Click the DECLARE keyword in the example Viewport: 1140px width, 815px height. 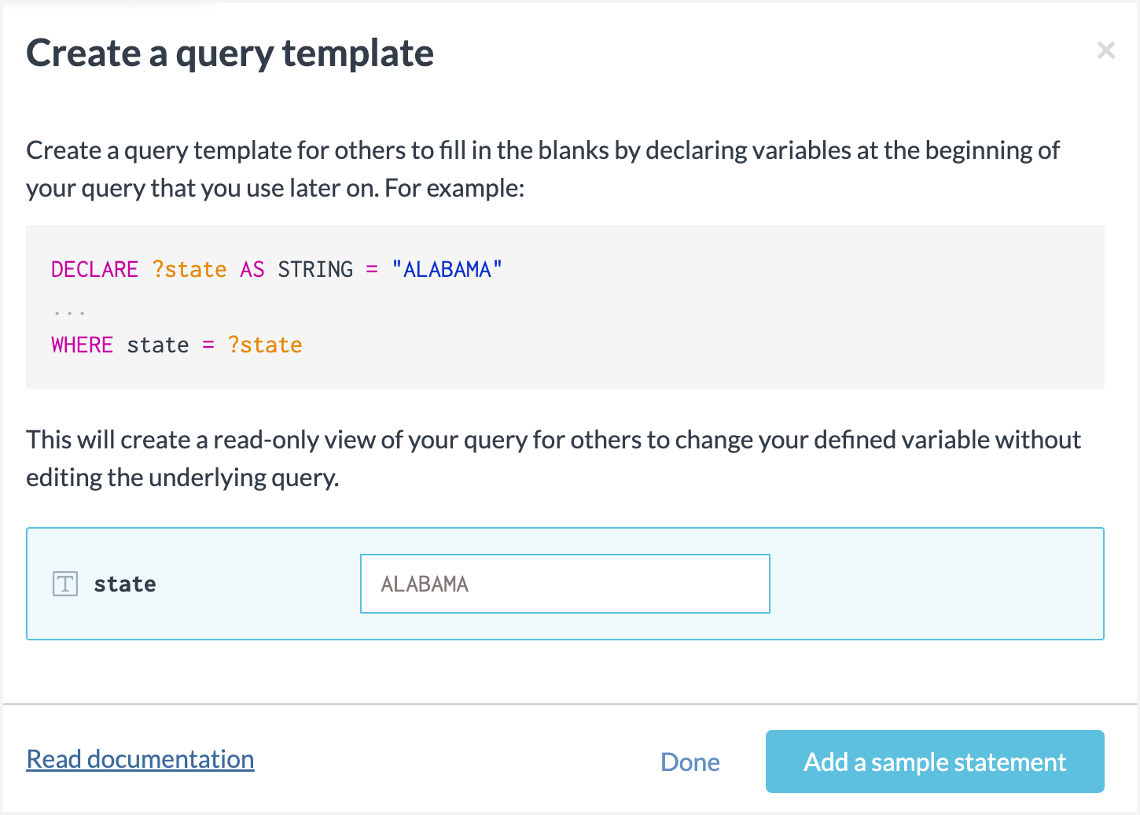pos(94,269)
